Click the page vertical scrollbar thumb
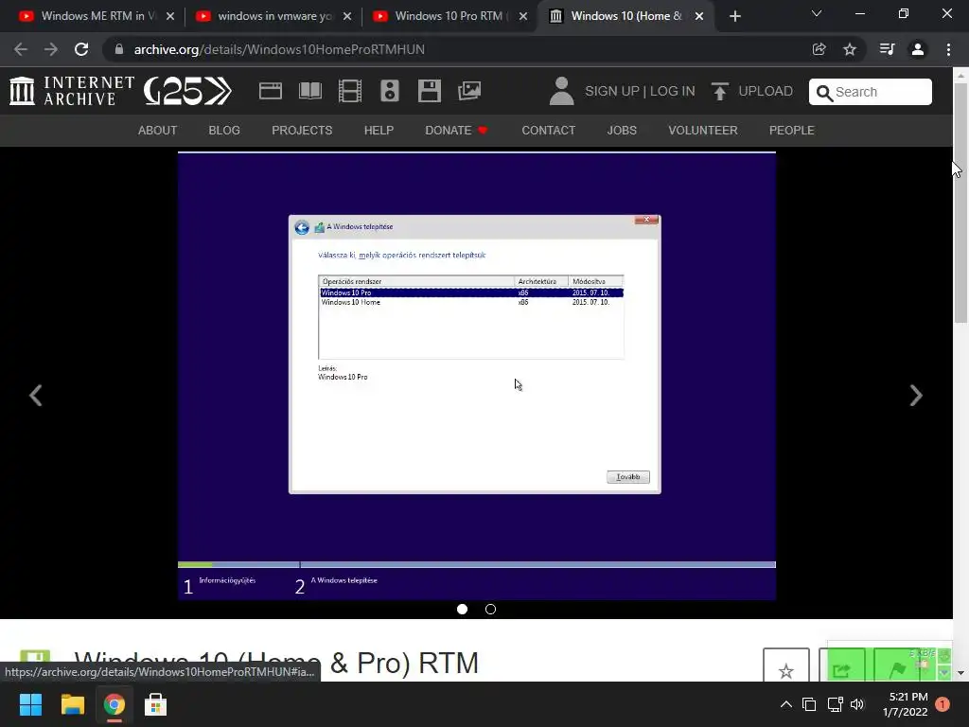Image resolution: width=969 pixels, height=727 pixels. coord(960,201)
